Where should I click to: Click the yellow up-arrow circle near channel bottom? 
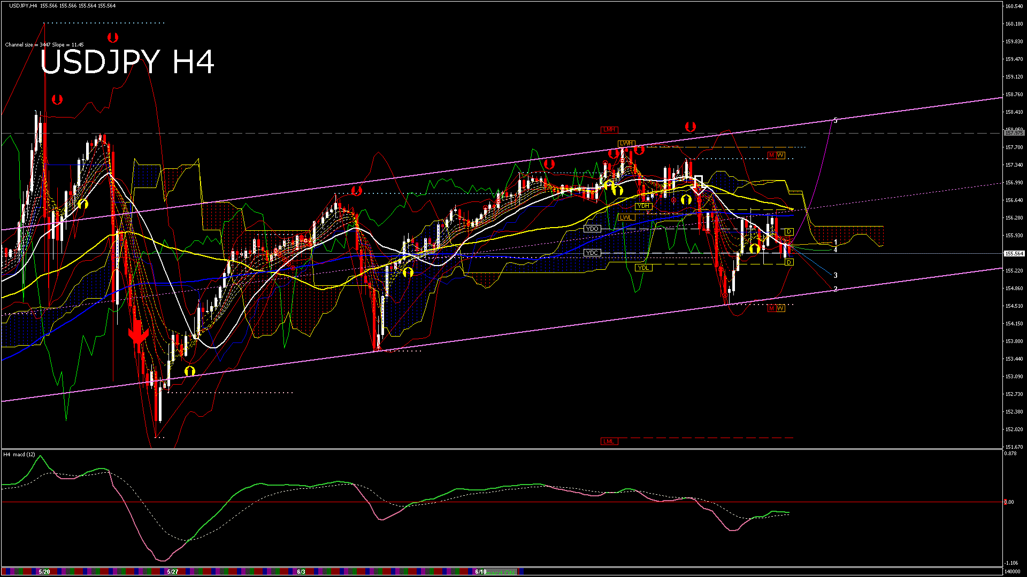[x=190, y=371]
